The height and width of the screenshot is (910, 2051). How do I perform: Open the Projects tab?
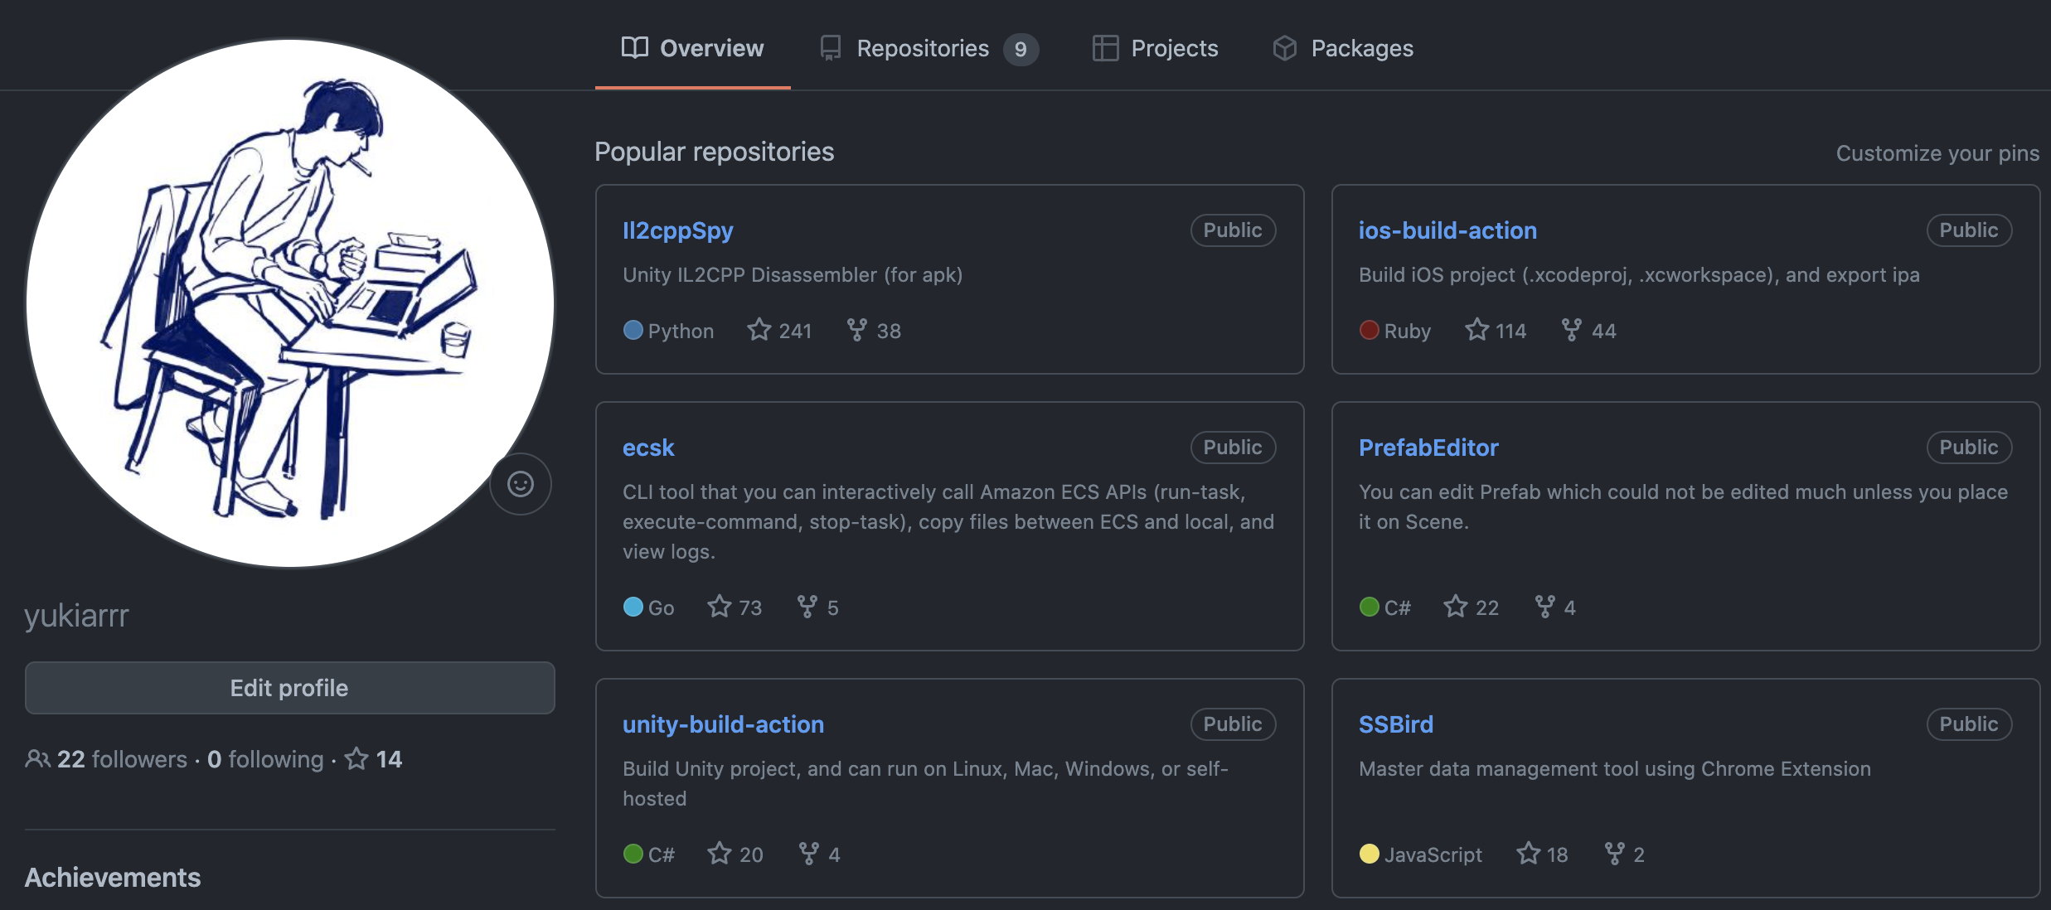point(1155,48)
